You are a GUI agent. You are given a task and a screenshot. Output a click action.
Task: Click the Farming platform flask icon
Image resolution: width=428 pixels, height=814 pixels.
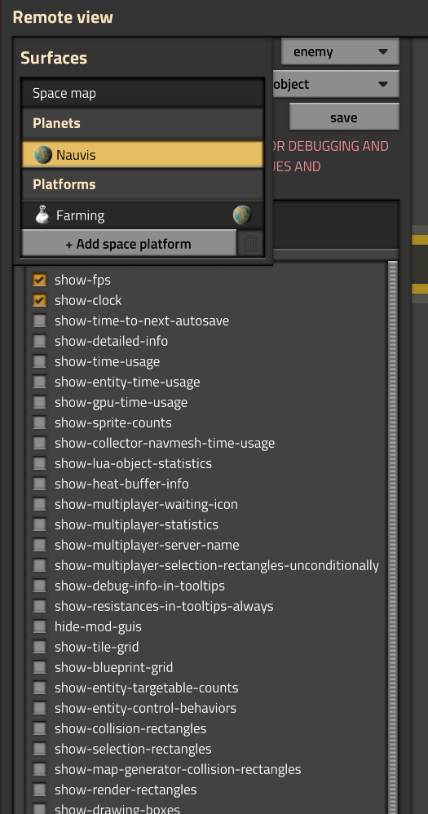[42, 215]
